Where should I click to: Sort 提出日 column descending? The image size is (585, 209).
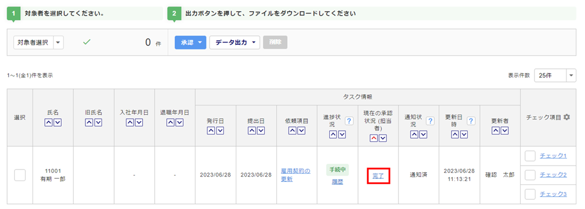(261, 130)
